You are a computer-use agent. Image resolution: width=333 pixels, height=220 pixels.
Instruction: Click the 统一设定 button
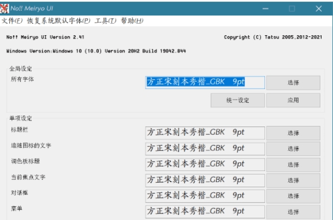tap(237, 100)
